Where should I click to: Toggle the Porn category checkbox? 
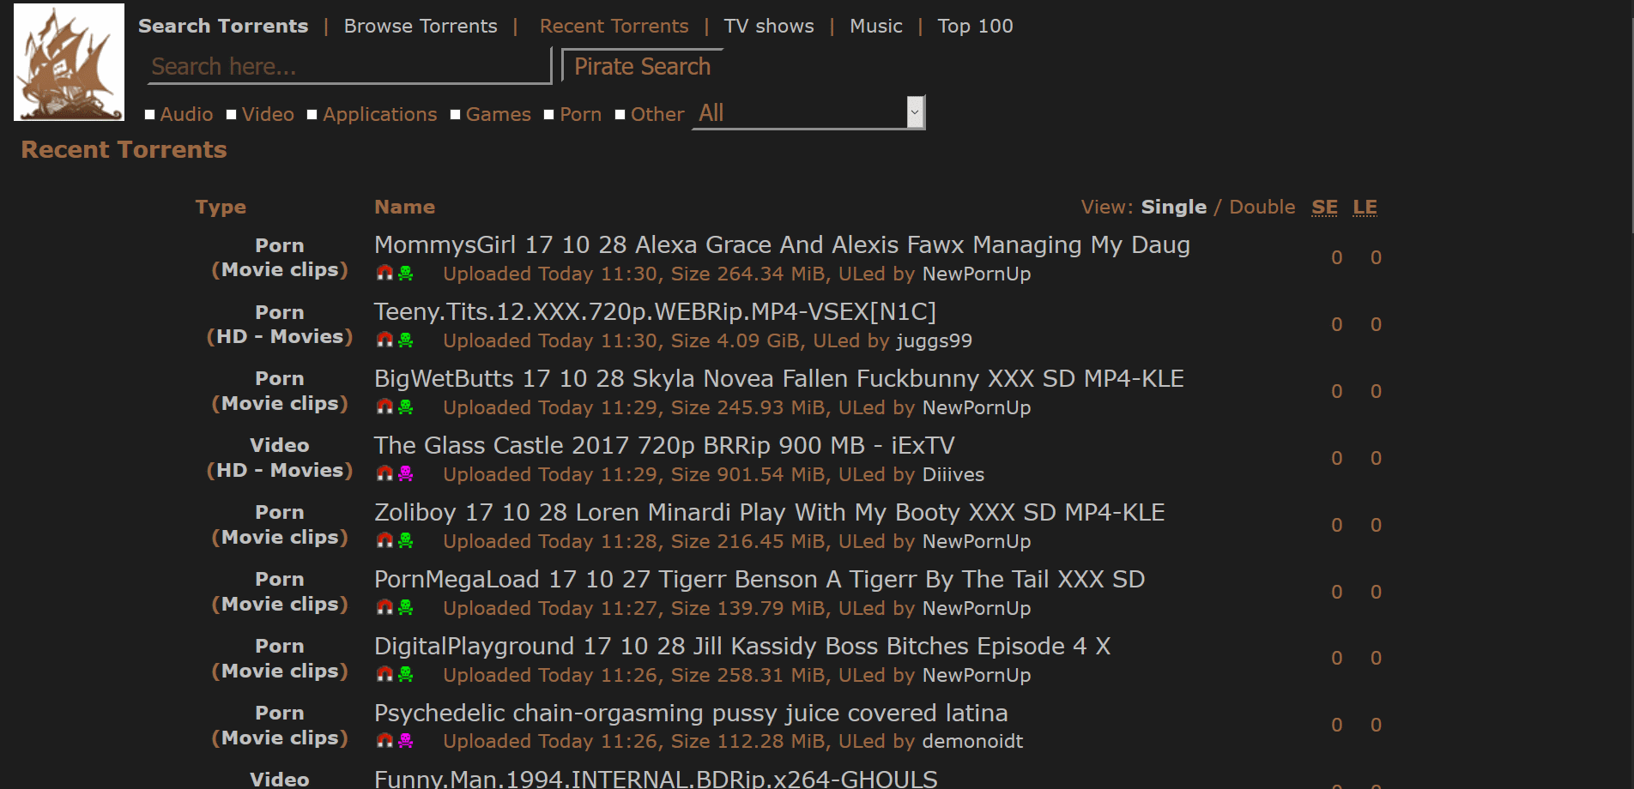click(549, 115)
